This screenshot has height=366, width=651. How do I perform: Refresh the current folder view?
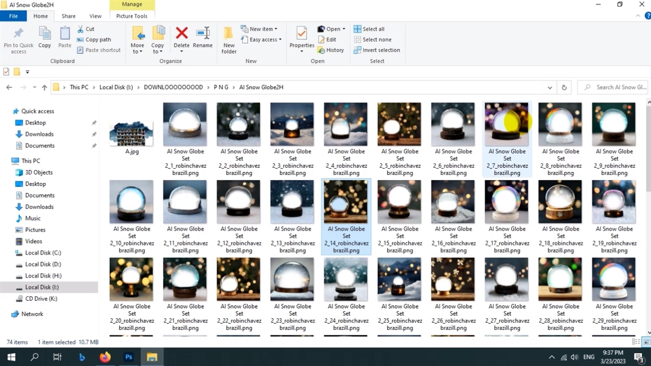pos(564,87)
